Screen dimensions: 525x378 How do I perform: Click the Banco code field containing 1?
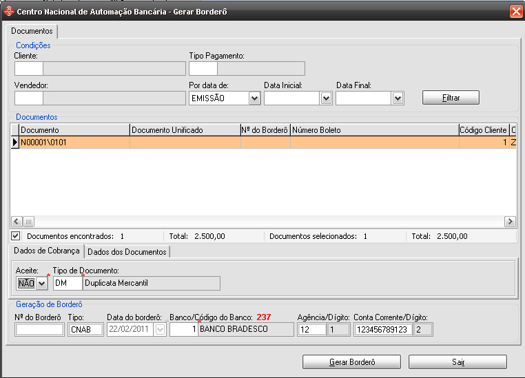[x=184, y=330]
